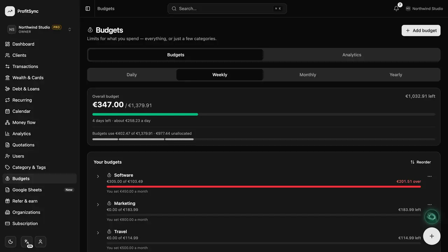Screen dimensions: 448x252
Task: Open Northwind Studio account in header
Action: click(424, 8)
